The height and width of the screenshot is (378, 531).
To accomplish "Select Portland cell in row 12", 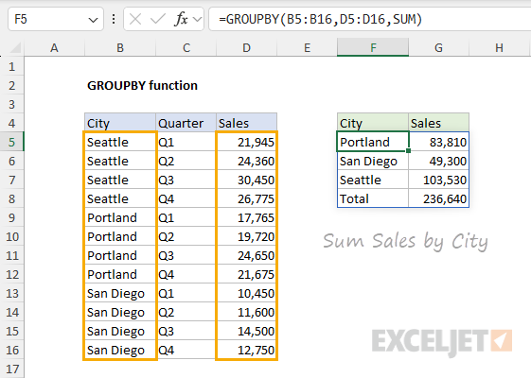I will click(x=120, y=274).
